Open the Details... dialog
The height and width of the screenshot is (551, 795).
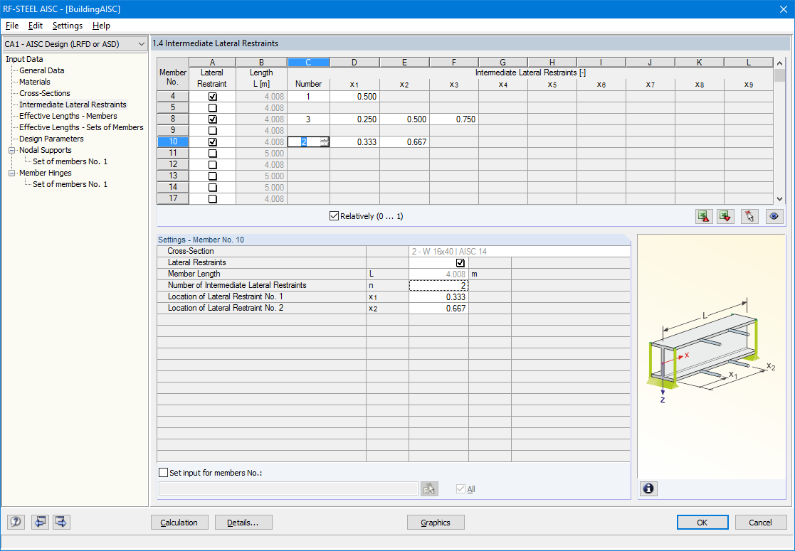click(243, 522)
